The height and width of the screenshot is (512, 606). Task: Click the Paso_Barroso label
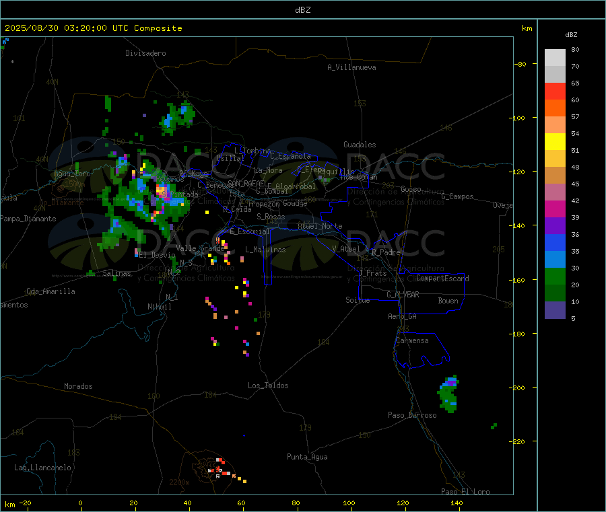click(412, 415)
